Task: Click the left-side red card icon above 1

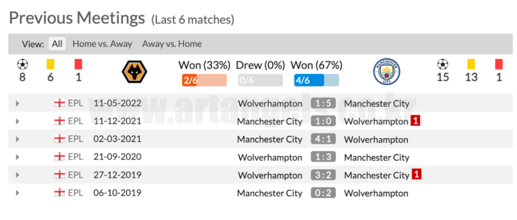Action: 78,65
